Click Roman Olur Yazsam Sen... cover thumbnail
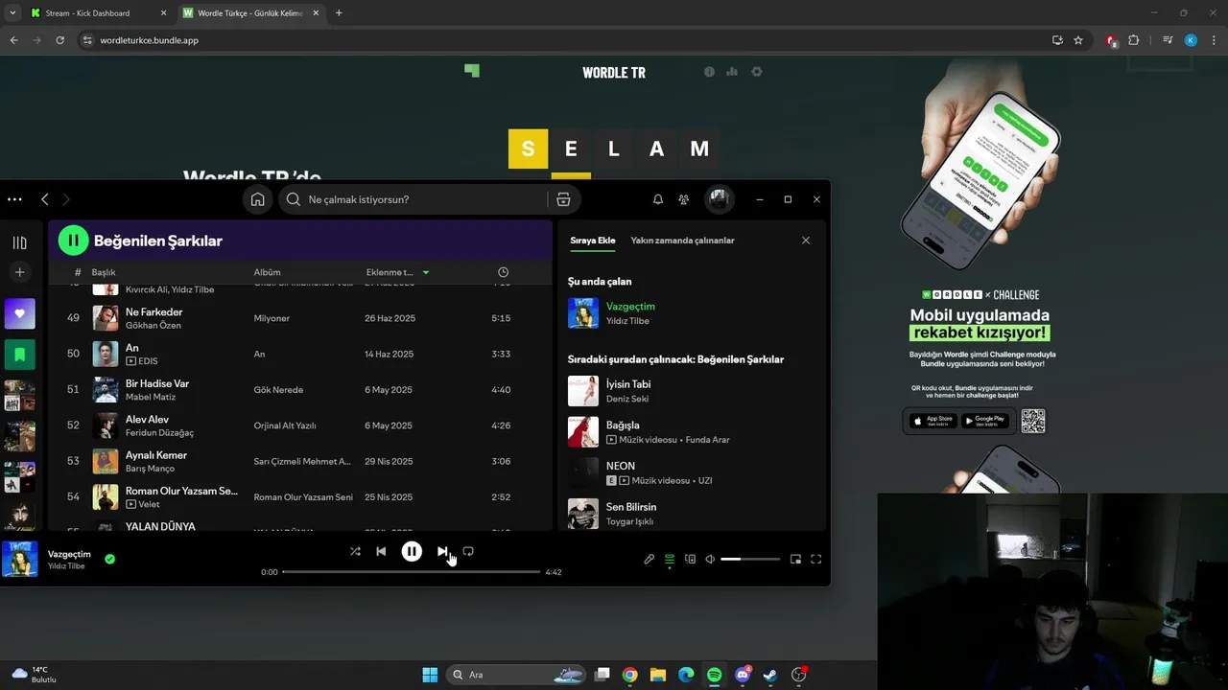 coord(106,496)
